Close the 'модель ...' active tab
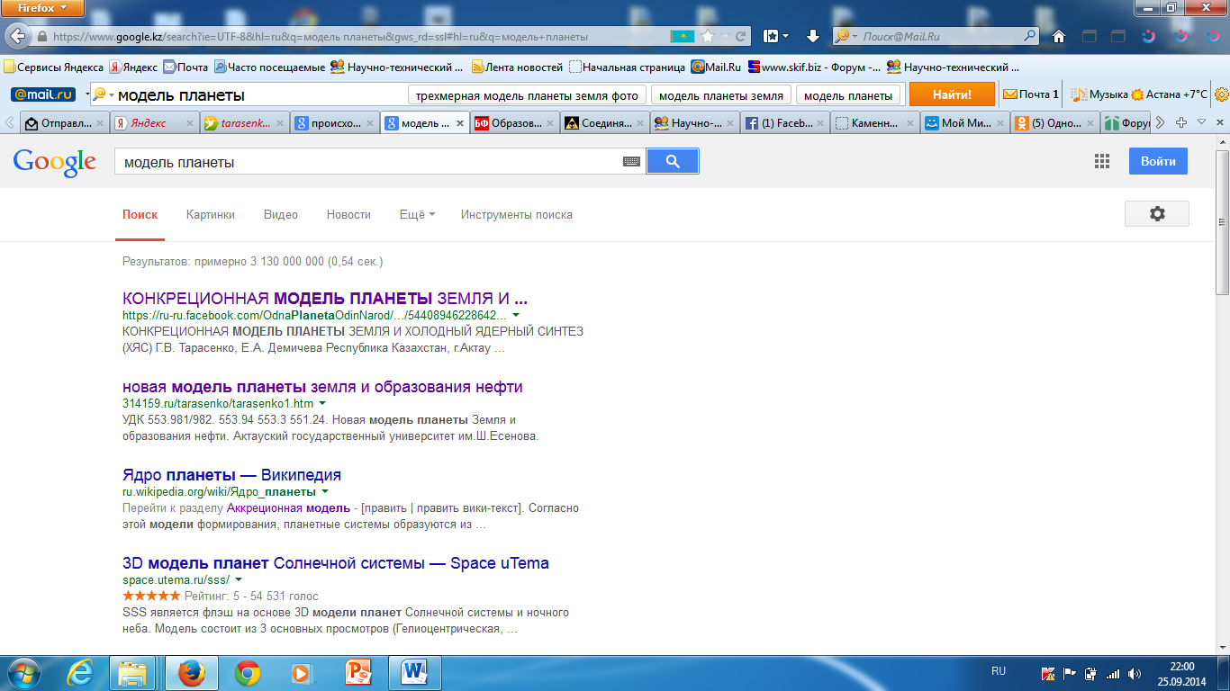 tap(460, 123)
